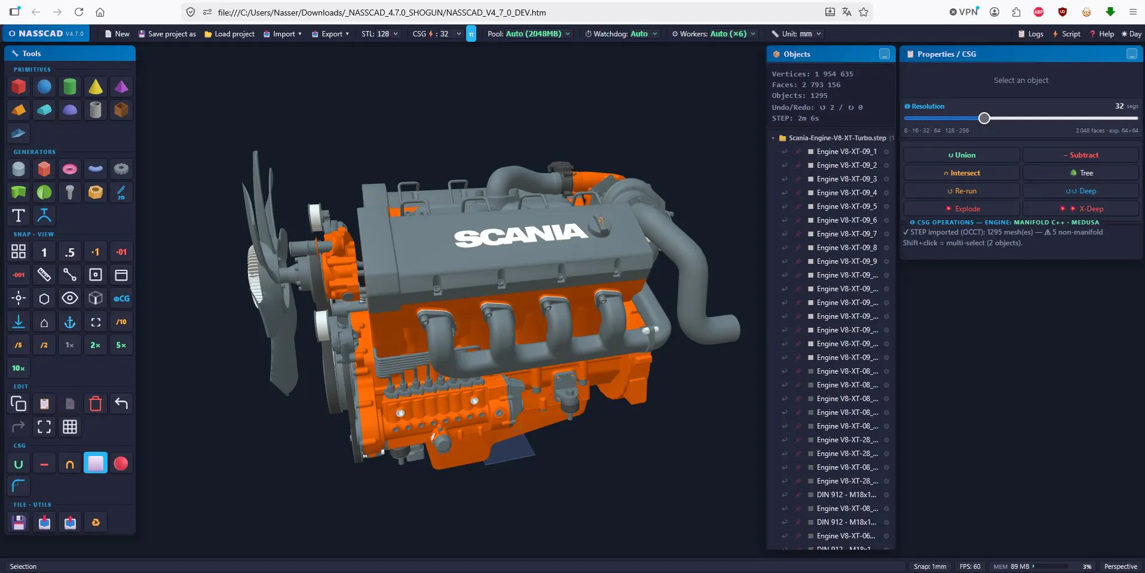Click the Re-run button
The height and width of the screenshot is (573, 1145).
tap(962, 191)
